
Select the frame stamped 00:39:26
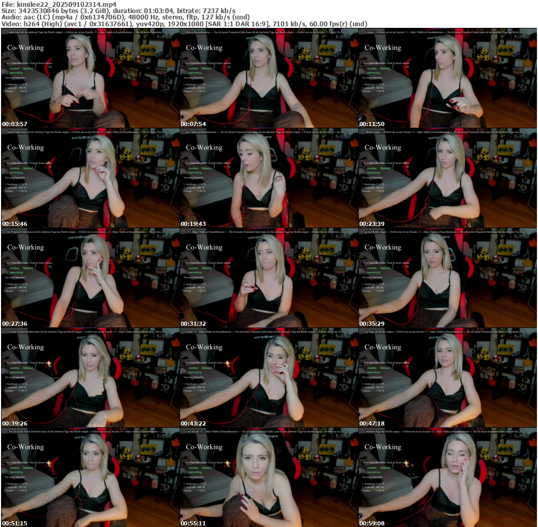[x=90, y=378]
